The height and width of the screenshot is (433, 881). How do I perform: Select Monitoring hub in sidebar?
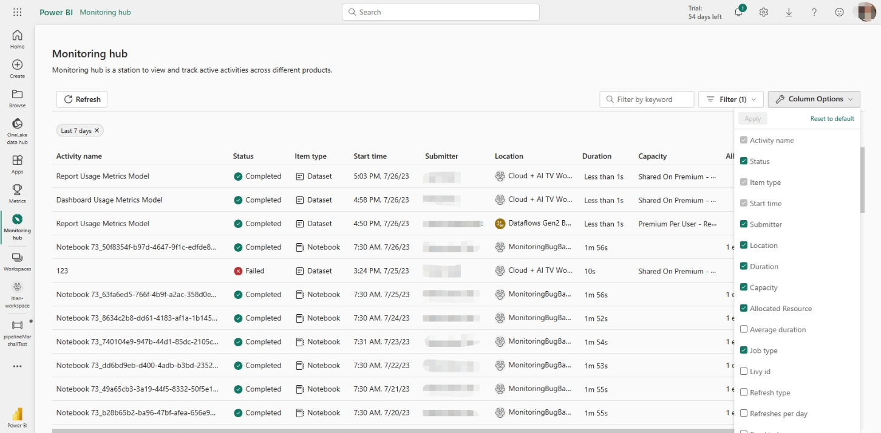(17, 227)
